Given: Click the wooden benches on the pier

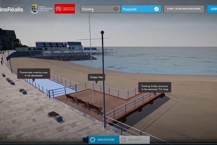Looking at the screenshot, I should 84,102.
